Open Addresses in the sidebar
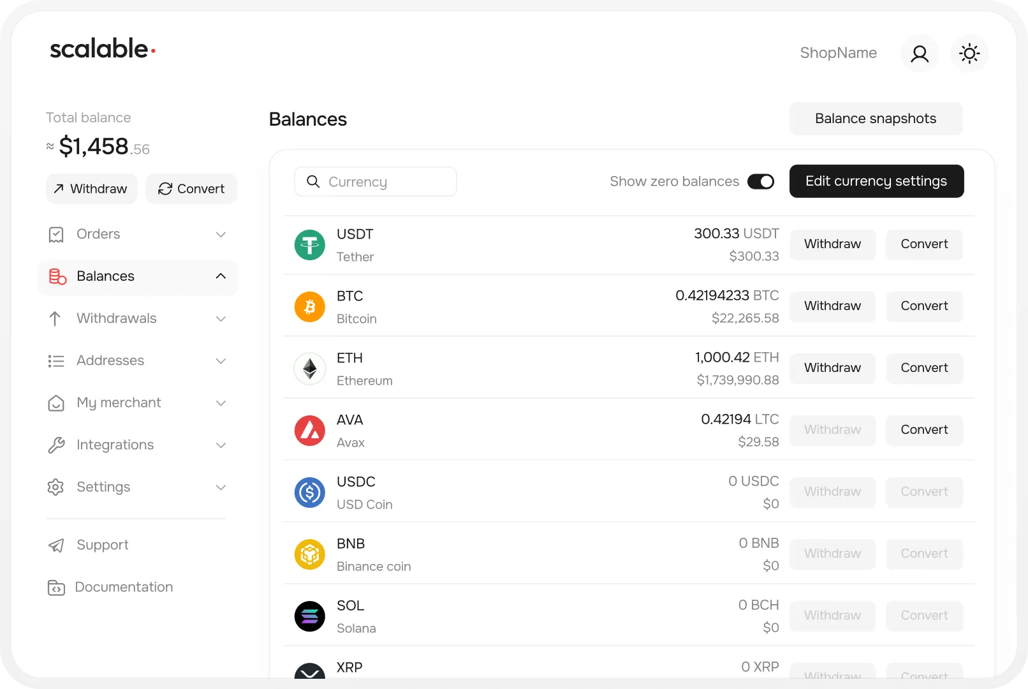The image size is (1028, 689). pyautogui.click(x=138, y=361)
